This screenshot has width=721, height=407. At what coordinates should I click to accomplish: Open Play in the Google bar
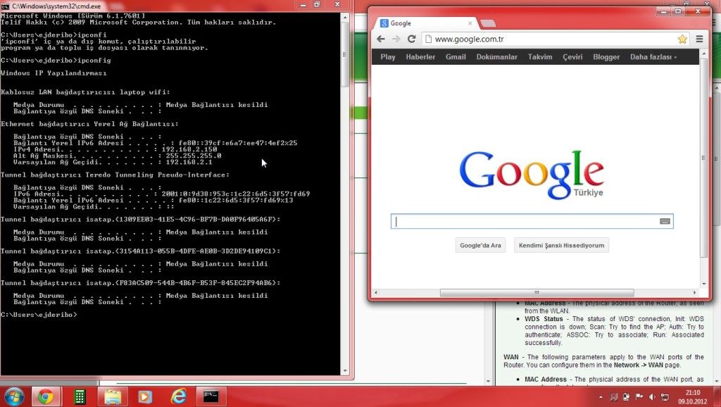(388, 57)
